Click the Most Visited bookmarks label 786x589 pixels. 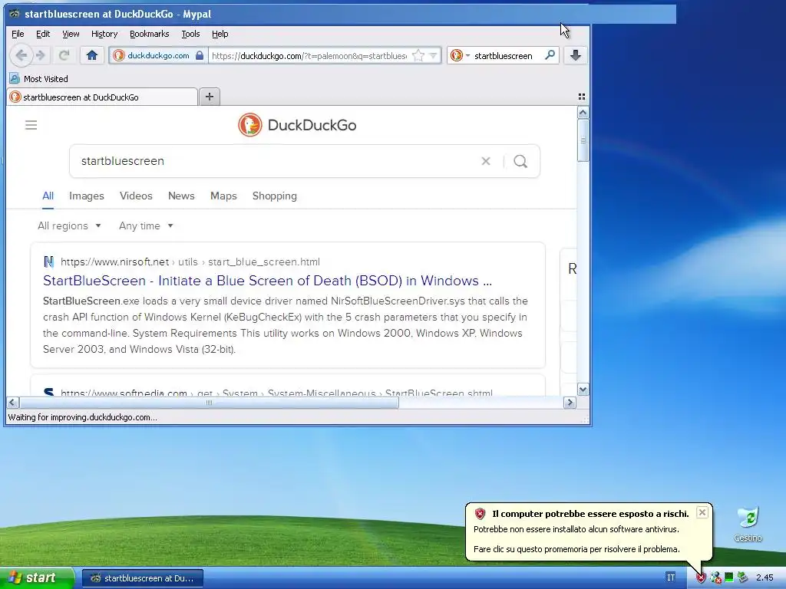[x=45, y=79]
